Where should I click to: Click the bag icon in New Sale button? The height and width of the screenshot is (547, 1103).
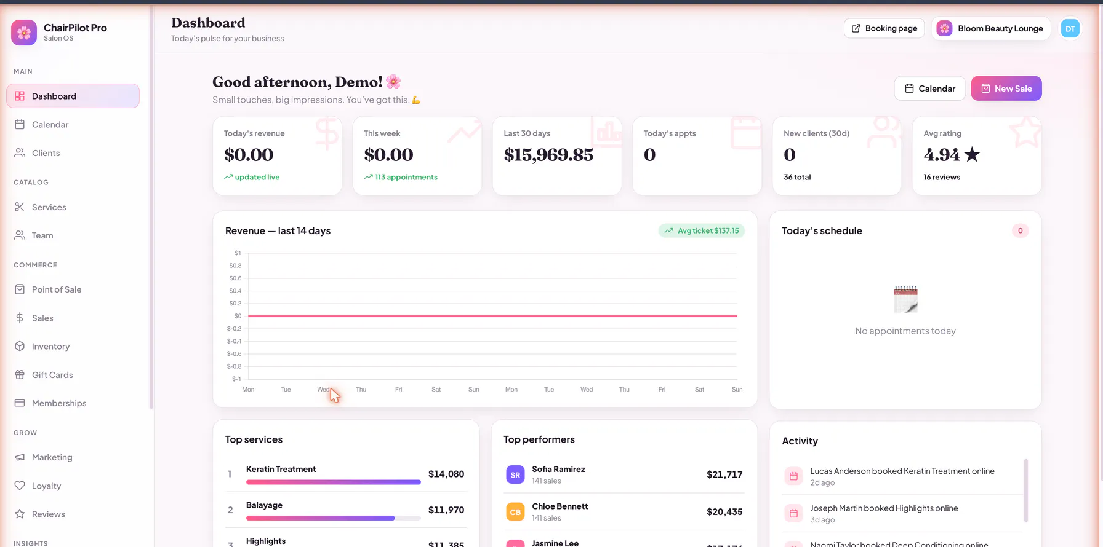(985, 89)
